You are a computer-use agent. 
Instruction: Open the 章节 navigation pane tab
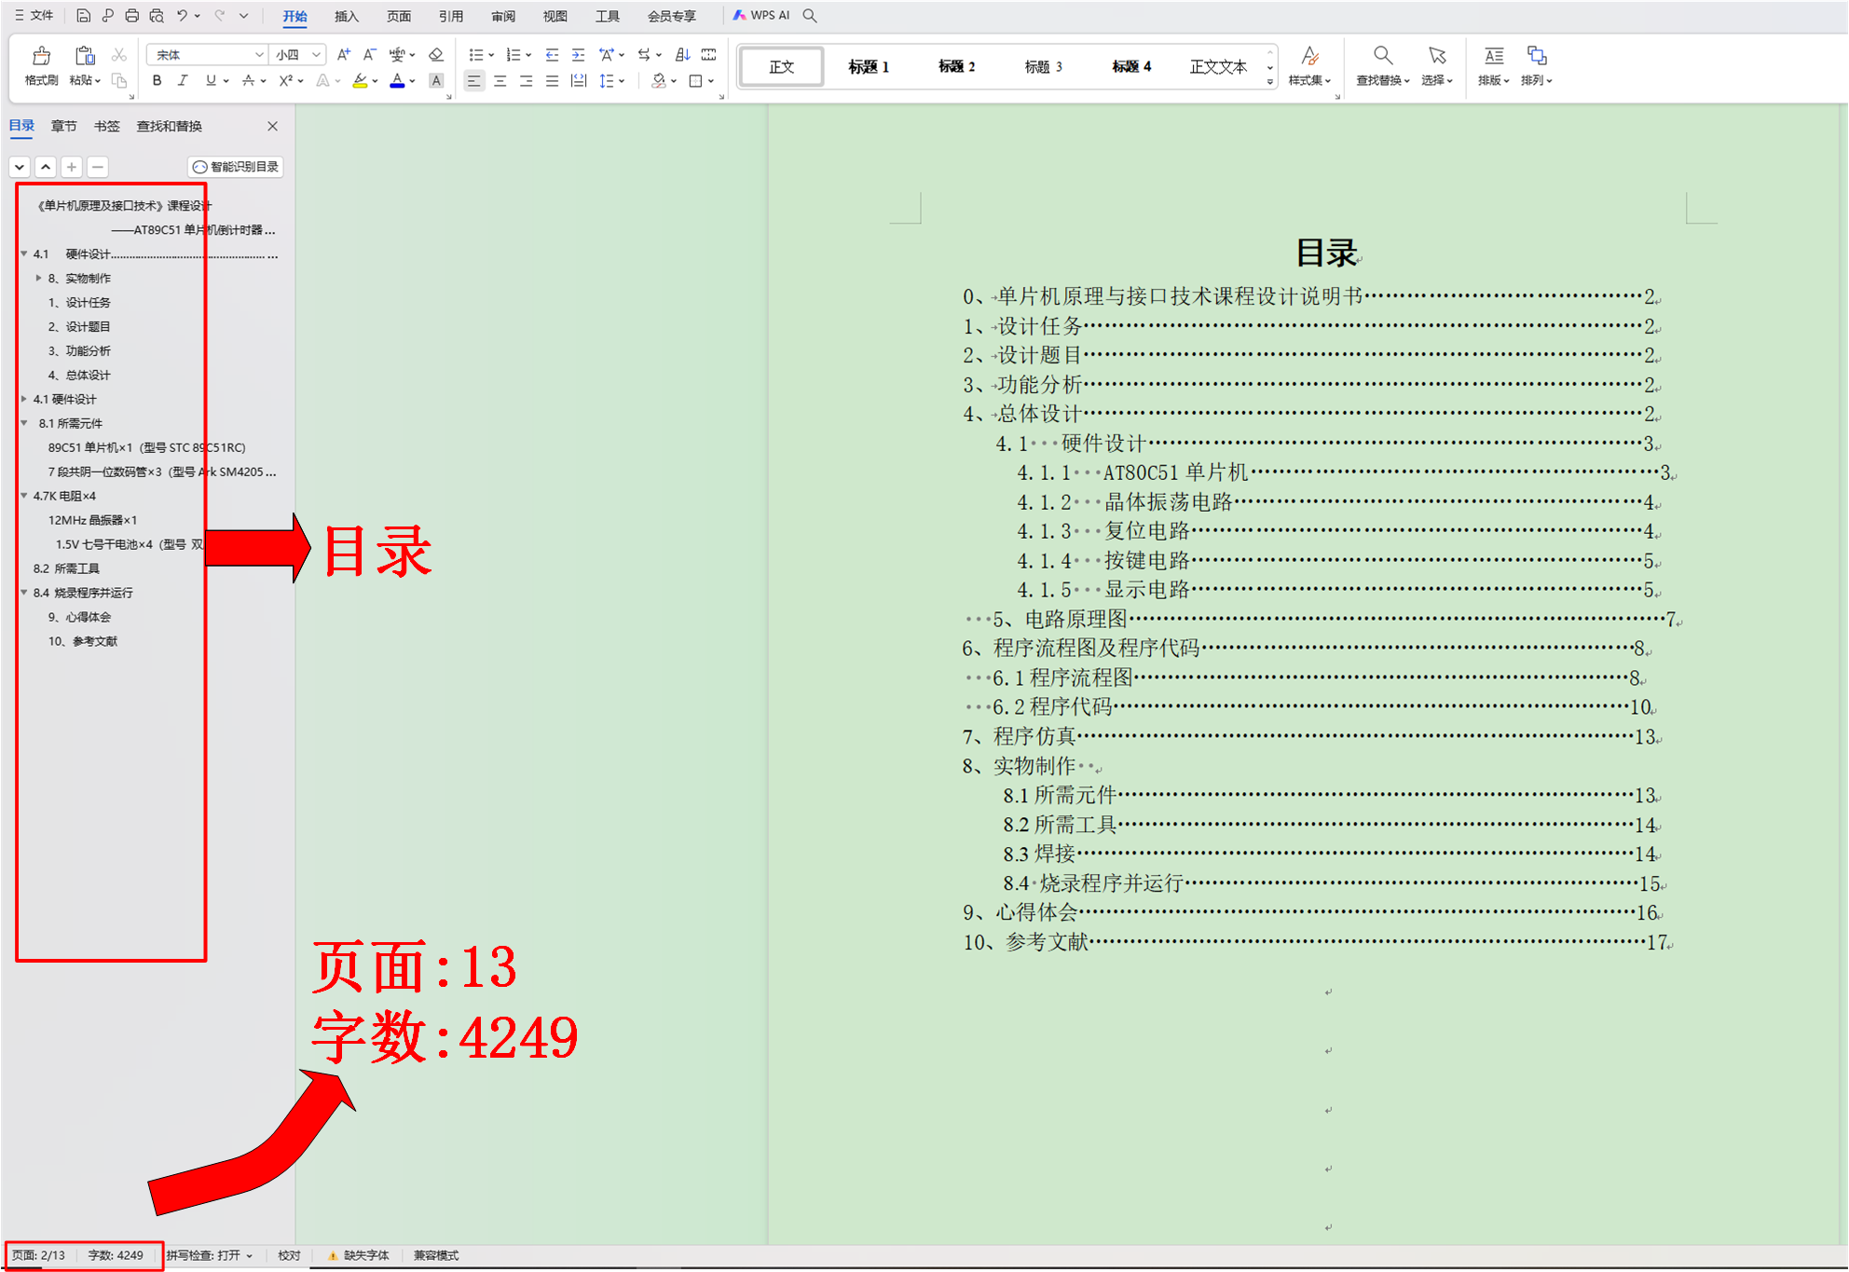coord(63,126)
